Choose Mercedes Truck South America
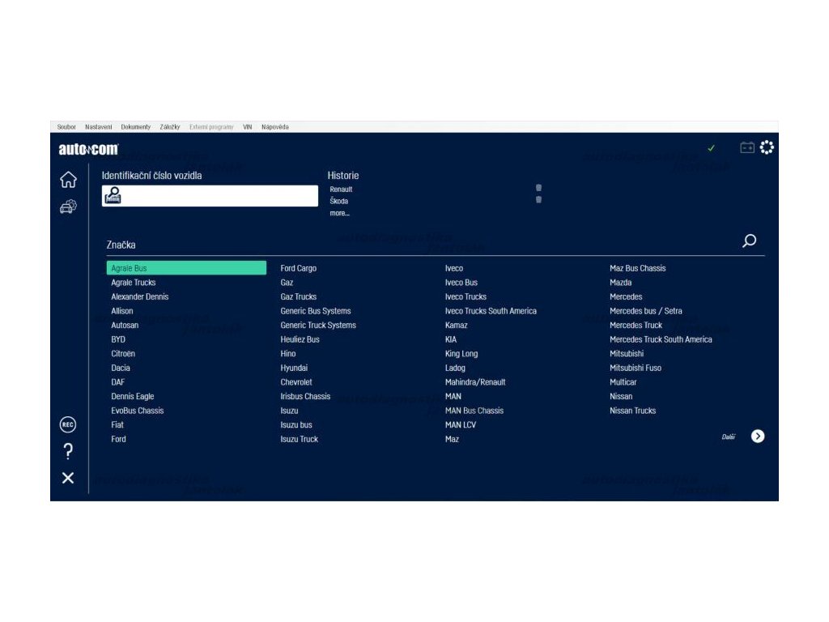This screenshot has height=622, width=829. (661, 339)
